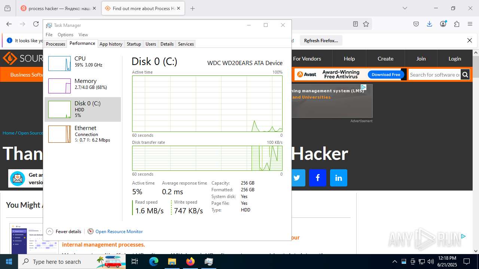Open new tab with plus button

pyautogui.click(x=192, y=8)
